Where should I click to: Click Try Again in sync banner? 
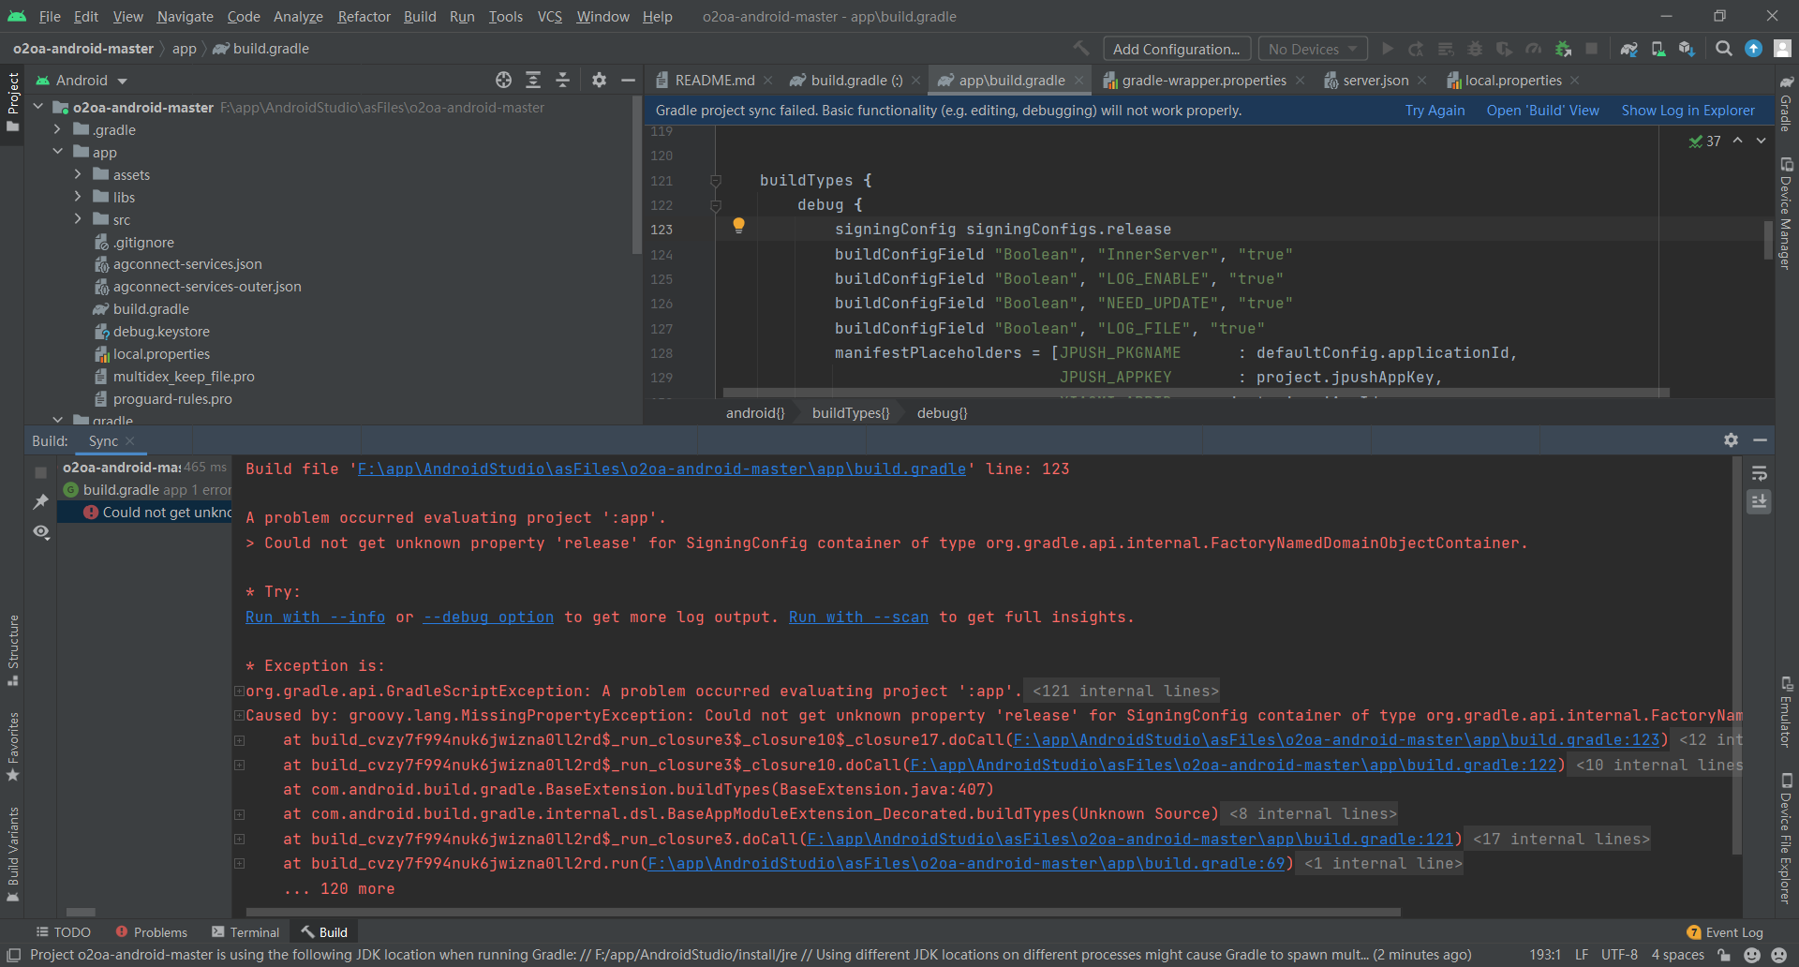[1435, 111]
